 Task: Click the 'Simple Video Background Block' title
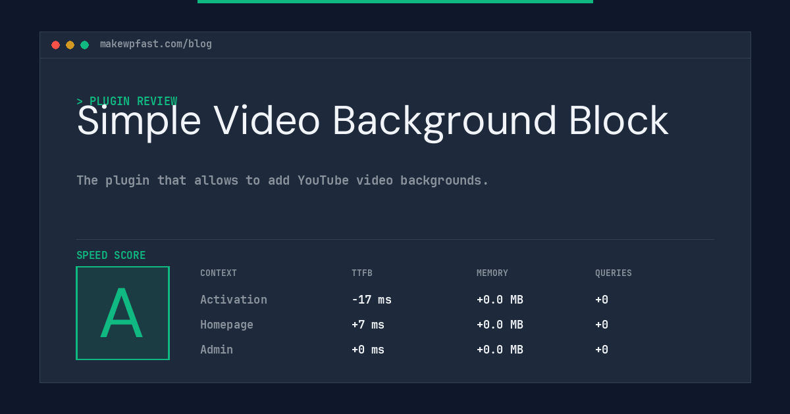(x=373, y=121)
